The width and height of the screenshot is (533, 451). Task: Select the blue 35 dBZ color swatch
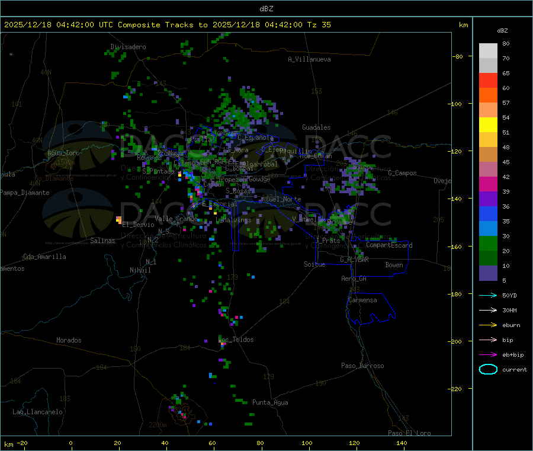click(488, 213)
